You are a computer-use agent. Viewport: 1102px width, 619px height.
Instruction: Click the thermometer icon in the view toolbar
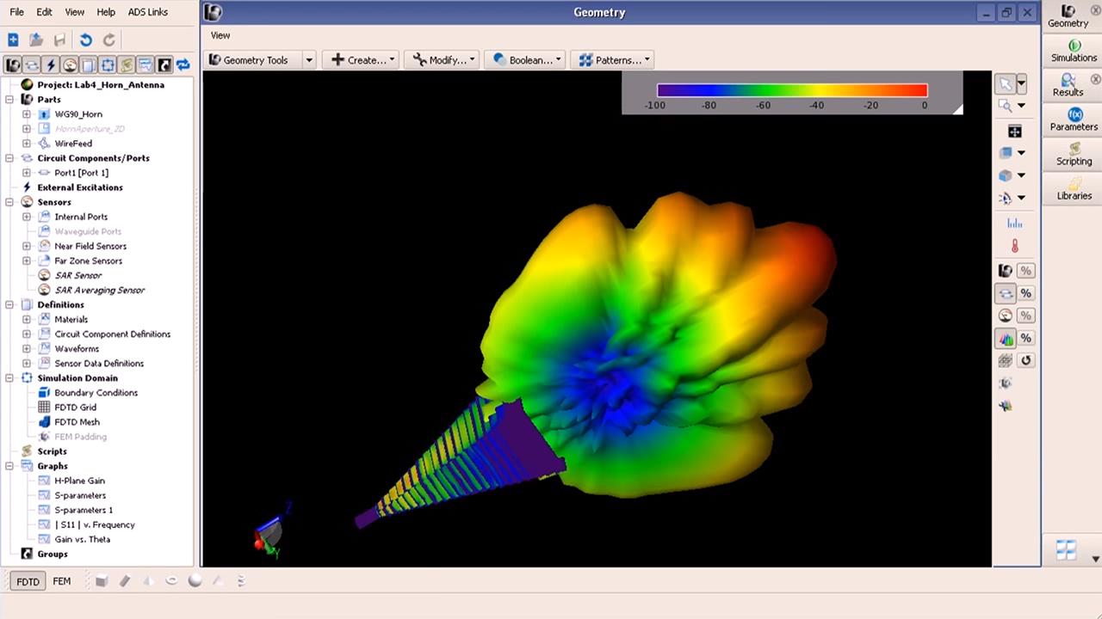(1014, 246)
